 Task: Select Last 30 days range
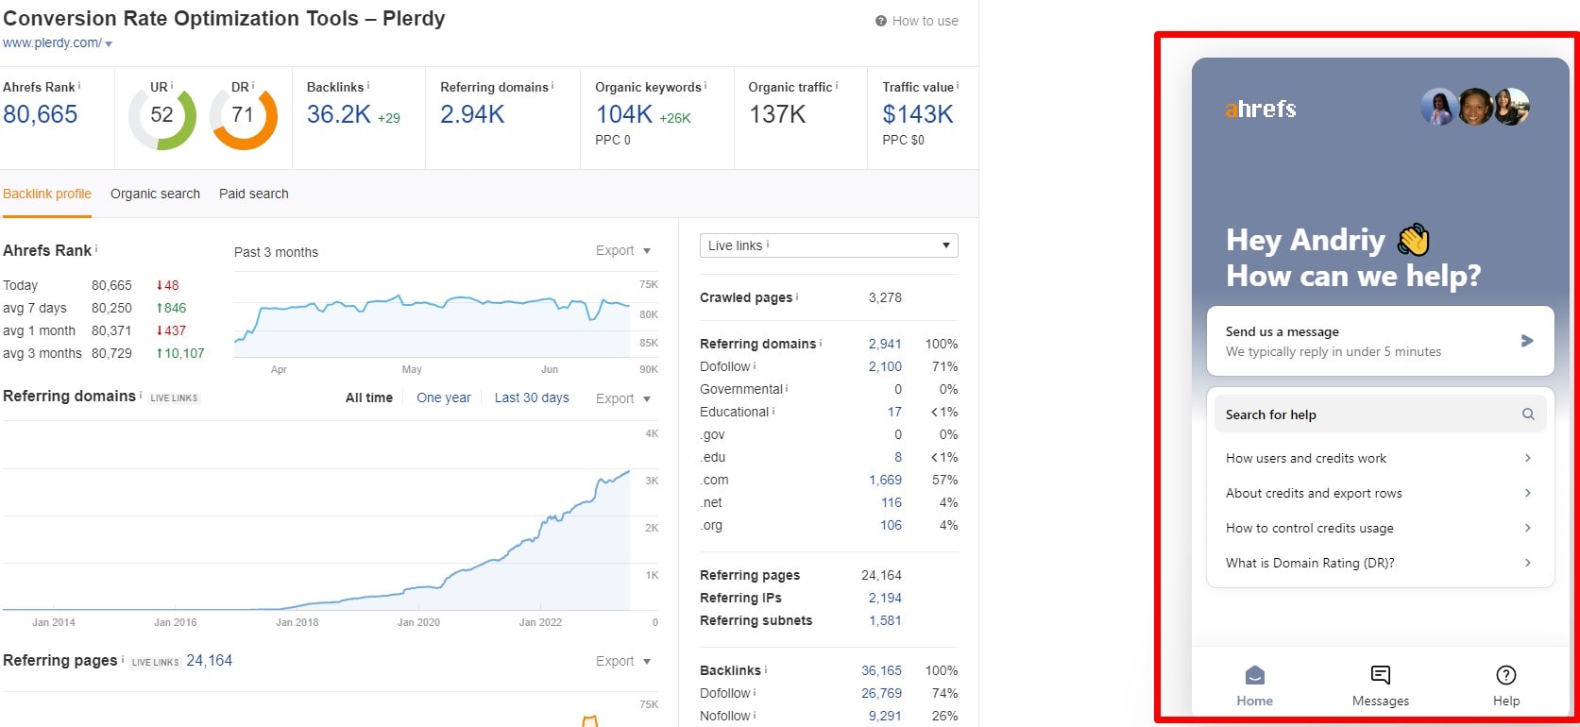[x=532, y=397]
